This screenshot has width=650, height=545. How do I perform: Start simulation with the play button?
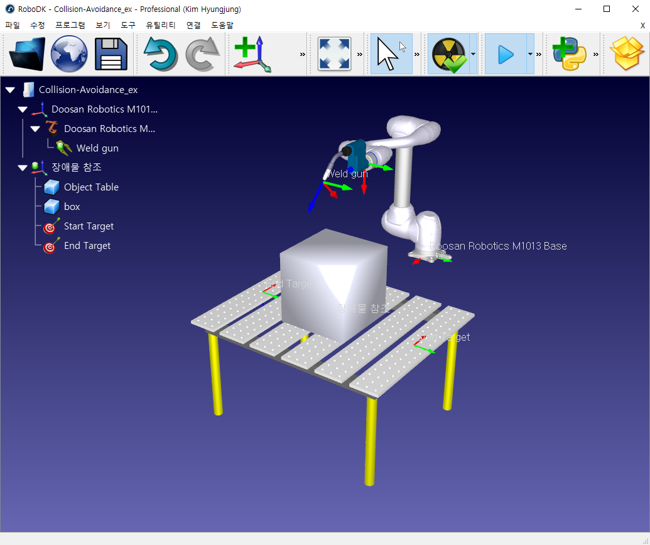506,54
